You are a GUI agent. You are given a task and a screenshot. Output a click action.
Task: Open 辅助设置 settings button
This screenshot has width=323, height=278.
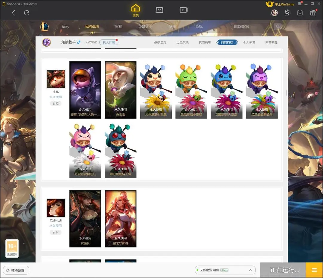(16, 270)
